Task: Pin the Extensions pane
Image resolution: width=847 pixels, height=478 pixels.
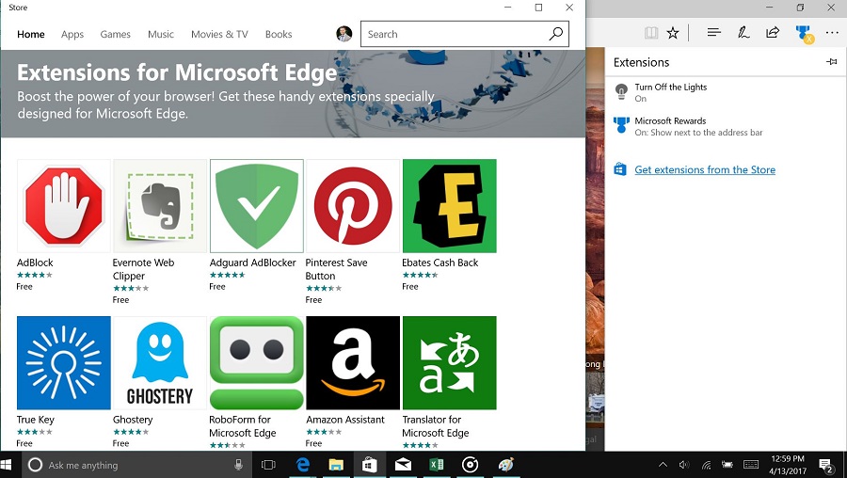Action: click(832, 61)
